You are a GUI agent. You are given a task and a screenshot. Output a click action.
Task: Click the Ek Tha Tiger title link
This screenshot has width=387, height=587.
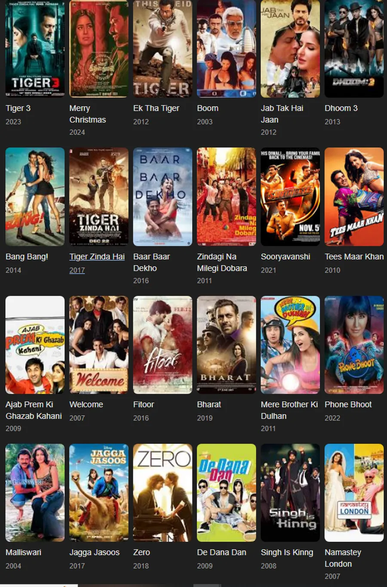[x=156, y=108]
